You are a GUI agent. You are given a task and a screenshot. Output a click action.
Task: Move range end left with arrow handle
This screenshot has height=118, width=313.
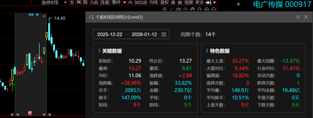[x=44, y=115]
